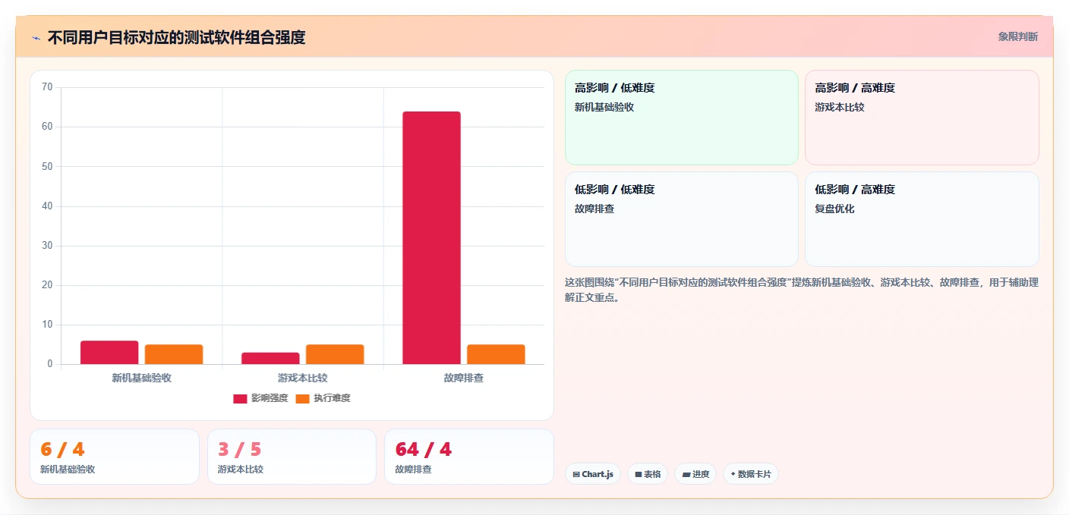1069x515 pixels.
Task: Click the 象限判断 label in header
Action: (x=1017, y=36)
